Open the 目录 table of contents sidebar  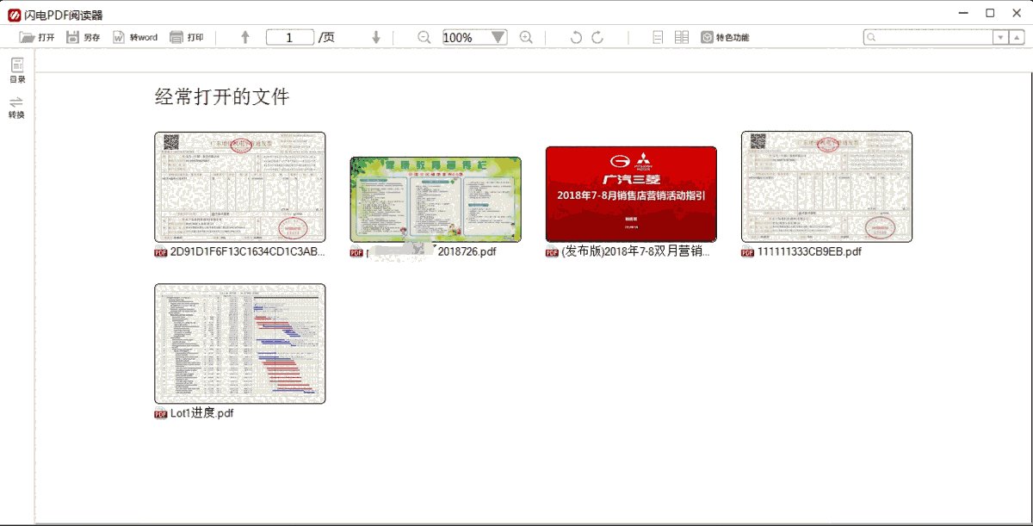tap(16, 68)
